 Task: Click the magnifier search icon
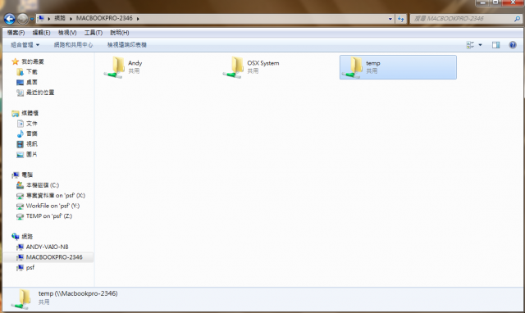tap(517, 19)
